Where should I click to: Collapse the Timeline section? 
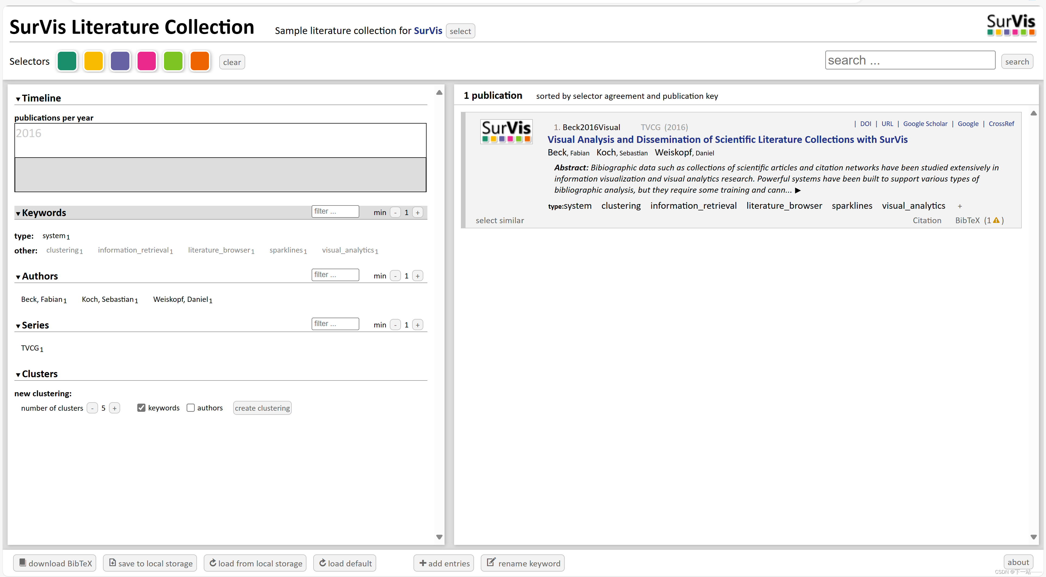click(18, 99)
